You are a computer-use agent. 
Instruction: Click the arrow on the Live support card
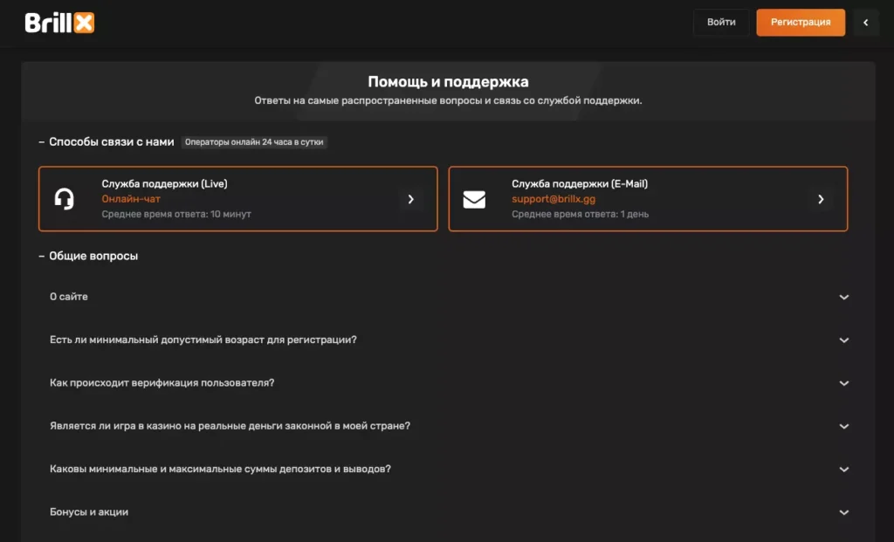tap(410, 199)
